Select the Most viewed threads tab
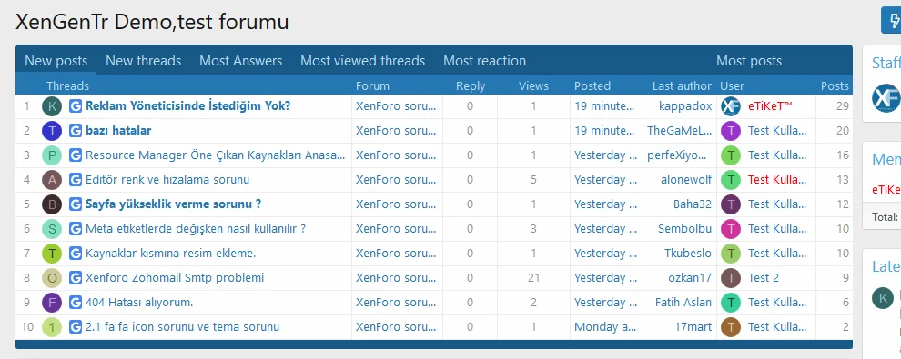 point(362,61)
